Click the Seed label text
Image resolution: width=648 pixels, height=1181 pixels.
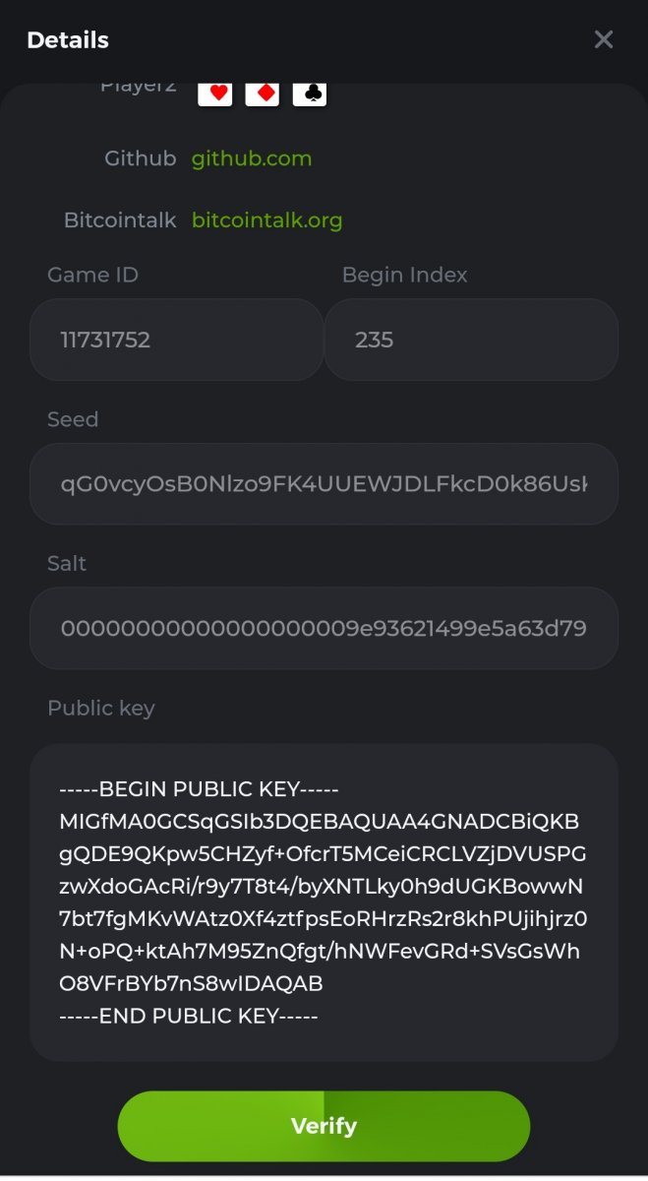(73, 419)
